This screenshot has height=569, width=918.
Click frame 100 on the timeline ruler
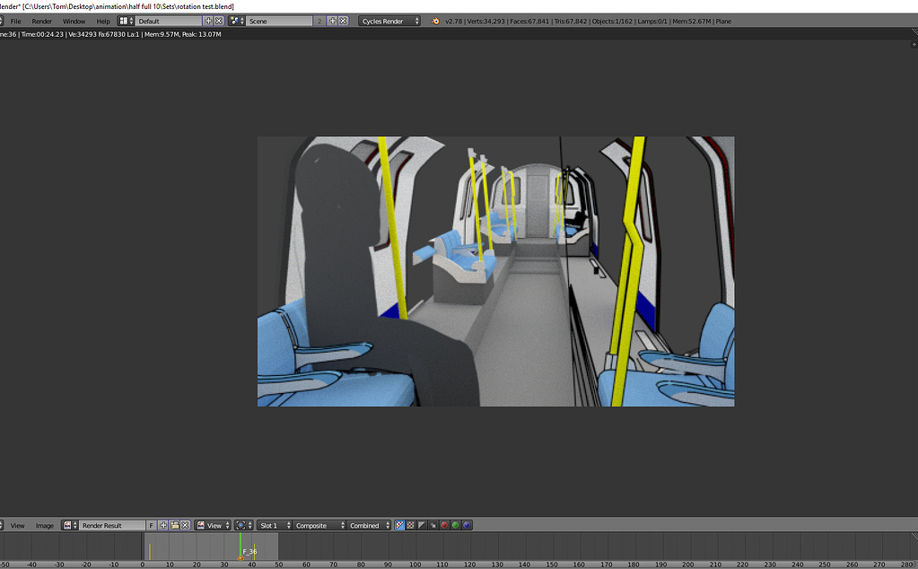pos(415,565)
